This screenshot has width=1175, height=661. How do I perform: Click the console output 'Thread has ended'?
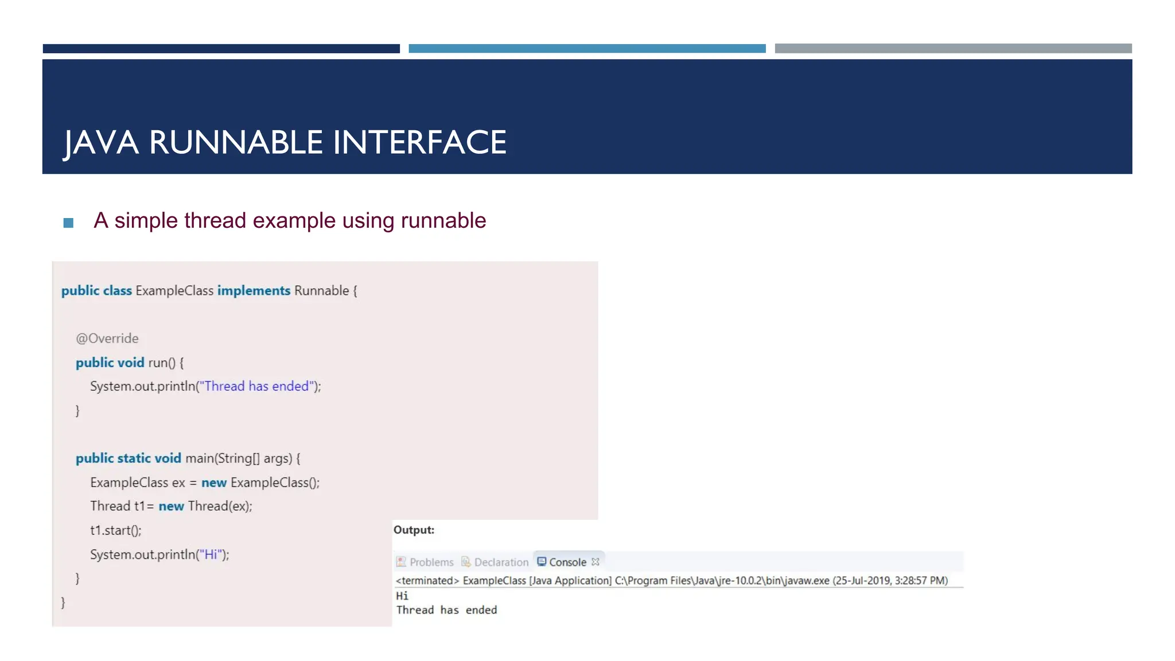click(x=446, y=610)
